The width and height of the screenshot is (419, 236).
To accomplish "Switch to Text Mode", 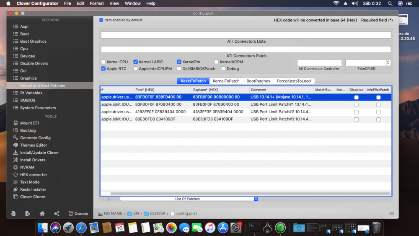I will 30,182.
